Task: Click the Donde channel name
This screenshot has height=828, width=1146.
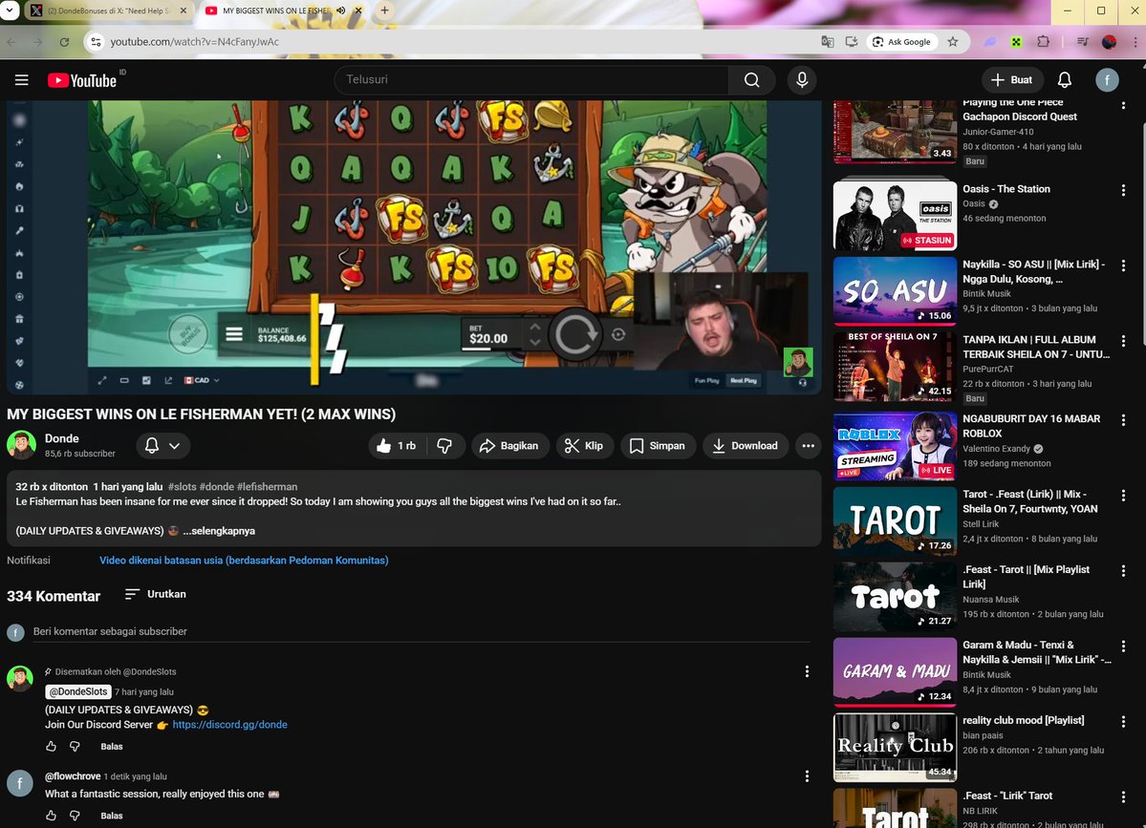Action: tap(62, 438)
